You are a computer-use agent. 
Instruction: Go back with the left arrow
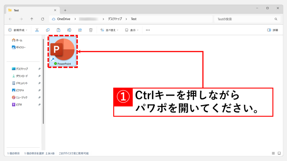click(x=10, y=19)
